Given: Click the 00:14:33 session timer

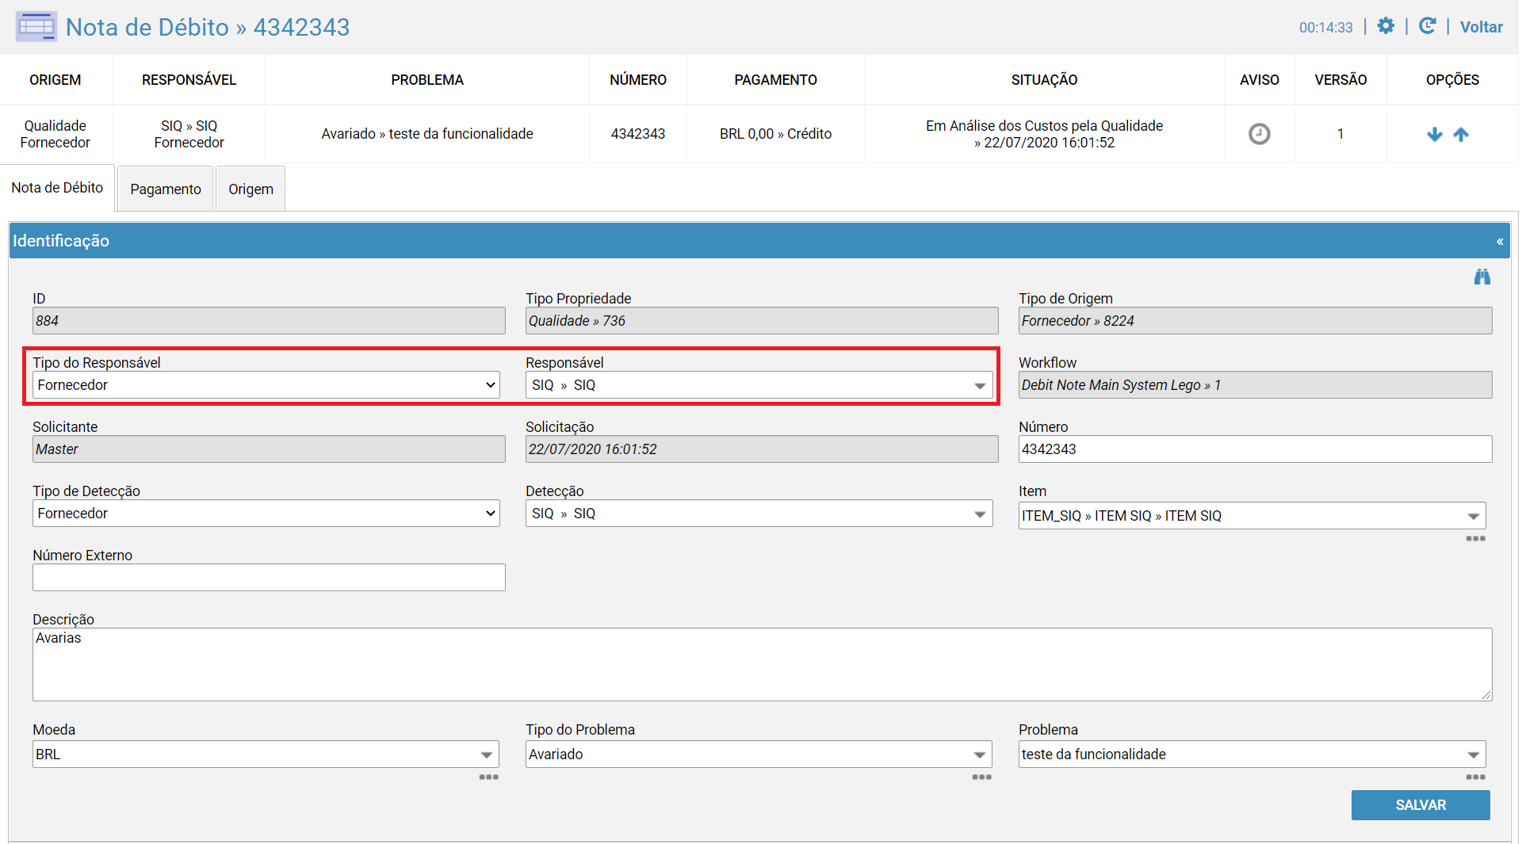Looking at the screenshot, I should tap(1325, 28).
